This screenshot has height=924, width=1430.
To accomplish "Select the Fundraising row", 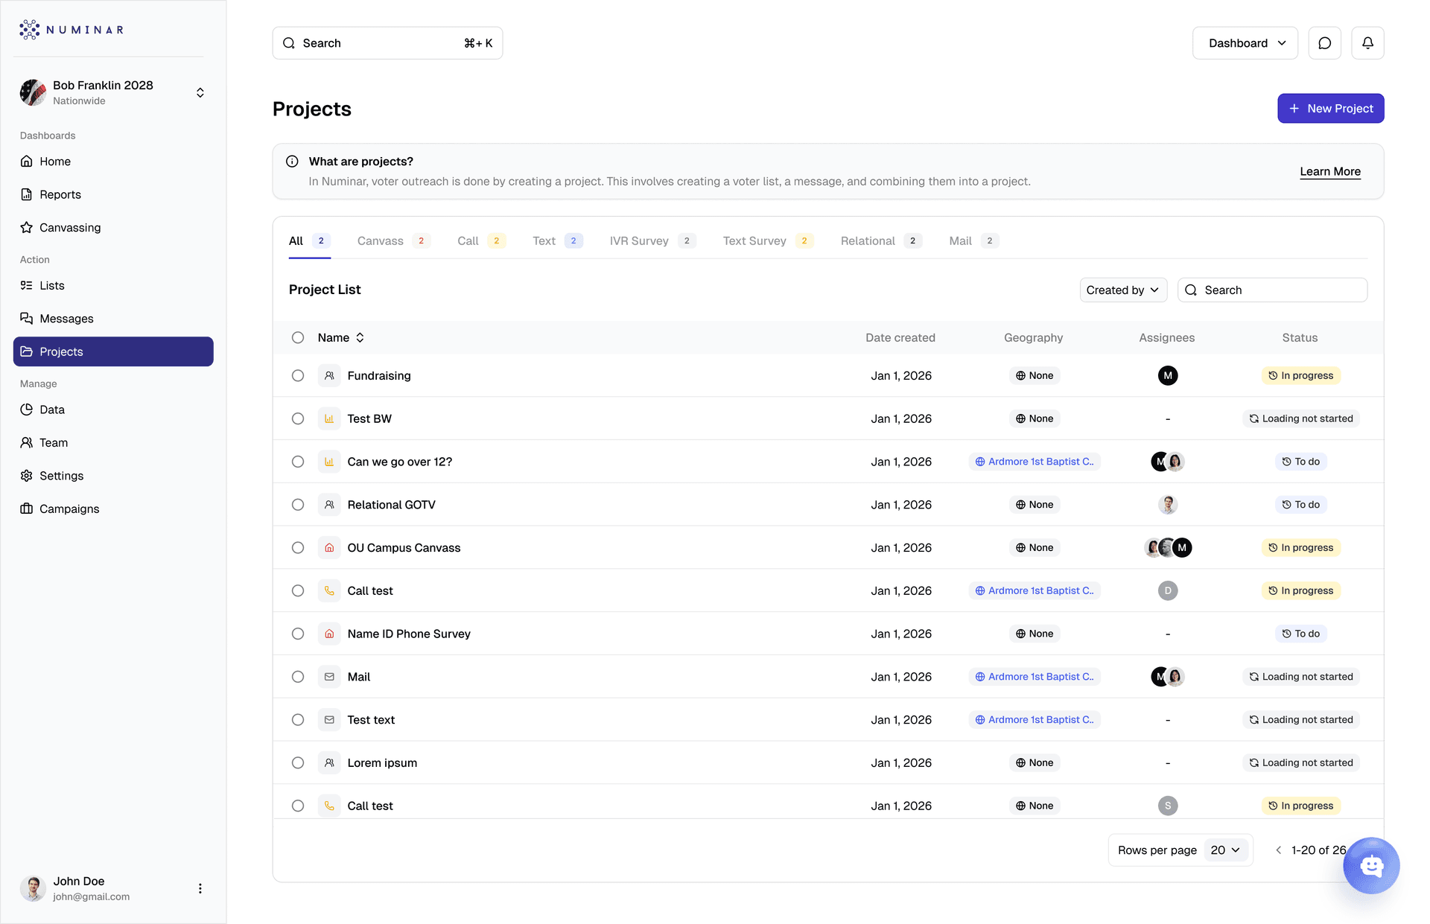I will [x=298, y=376].
